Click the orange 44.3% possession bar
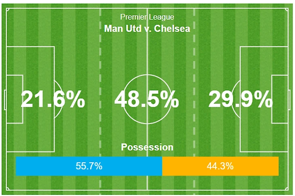The width and height of the screenshot is (295, 196). pyautogui.click(x=220, y=166)
